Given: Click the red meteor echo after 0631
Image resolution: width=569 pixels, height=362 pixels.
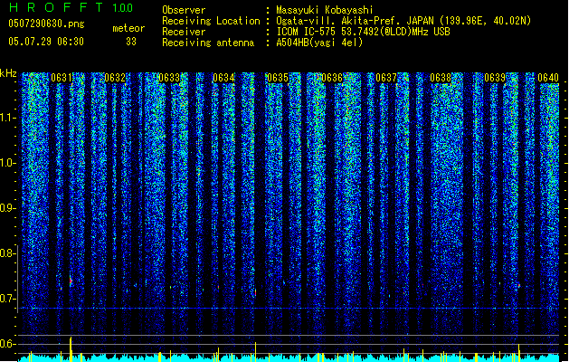Looking at the screenshot, I should 71,280.
